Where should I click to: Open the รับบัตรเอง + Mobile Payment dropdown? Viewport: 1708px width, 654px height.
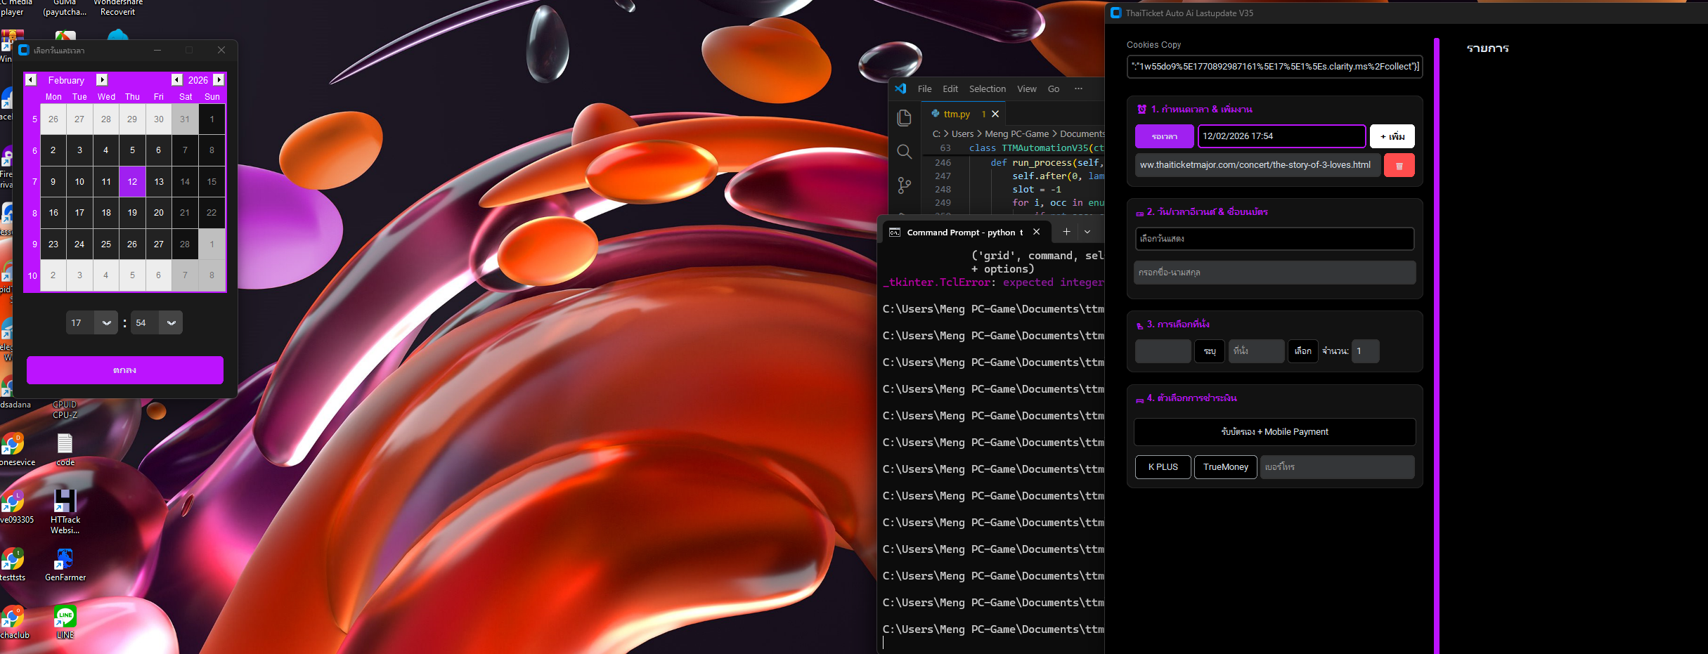click(1274, 432)
